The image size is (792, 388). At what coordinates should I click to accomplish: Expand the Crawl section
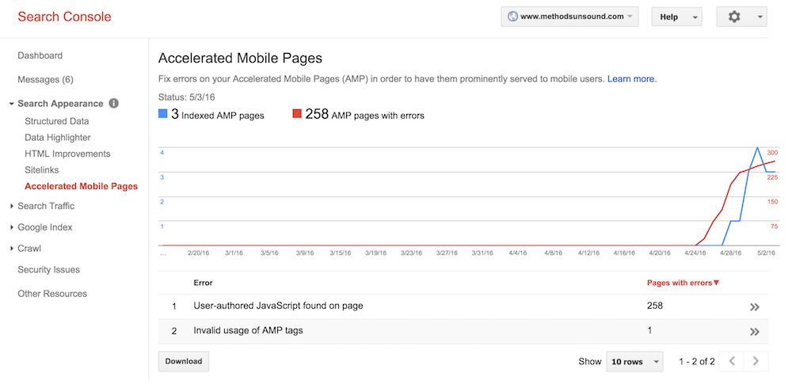(29, 249)
